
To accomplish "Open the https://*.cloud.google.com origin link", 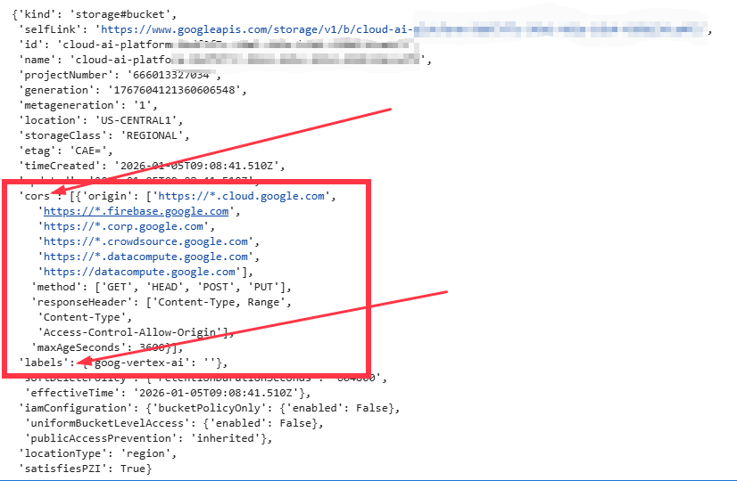I will coord(241,196).
